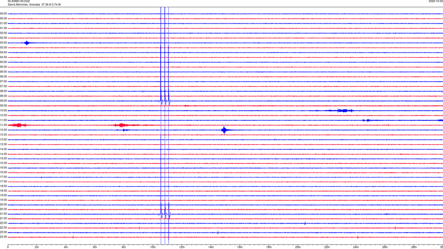Click the 16m tick on the minutes axis
The image size is (443, 249).
pos(240,247)
